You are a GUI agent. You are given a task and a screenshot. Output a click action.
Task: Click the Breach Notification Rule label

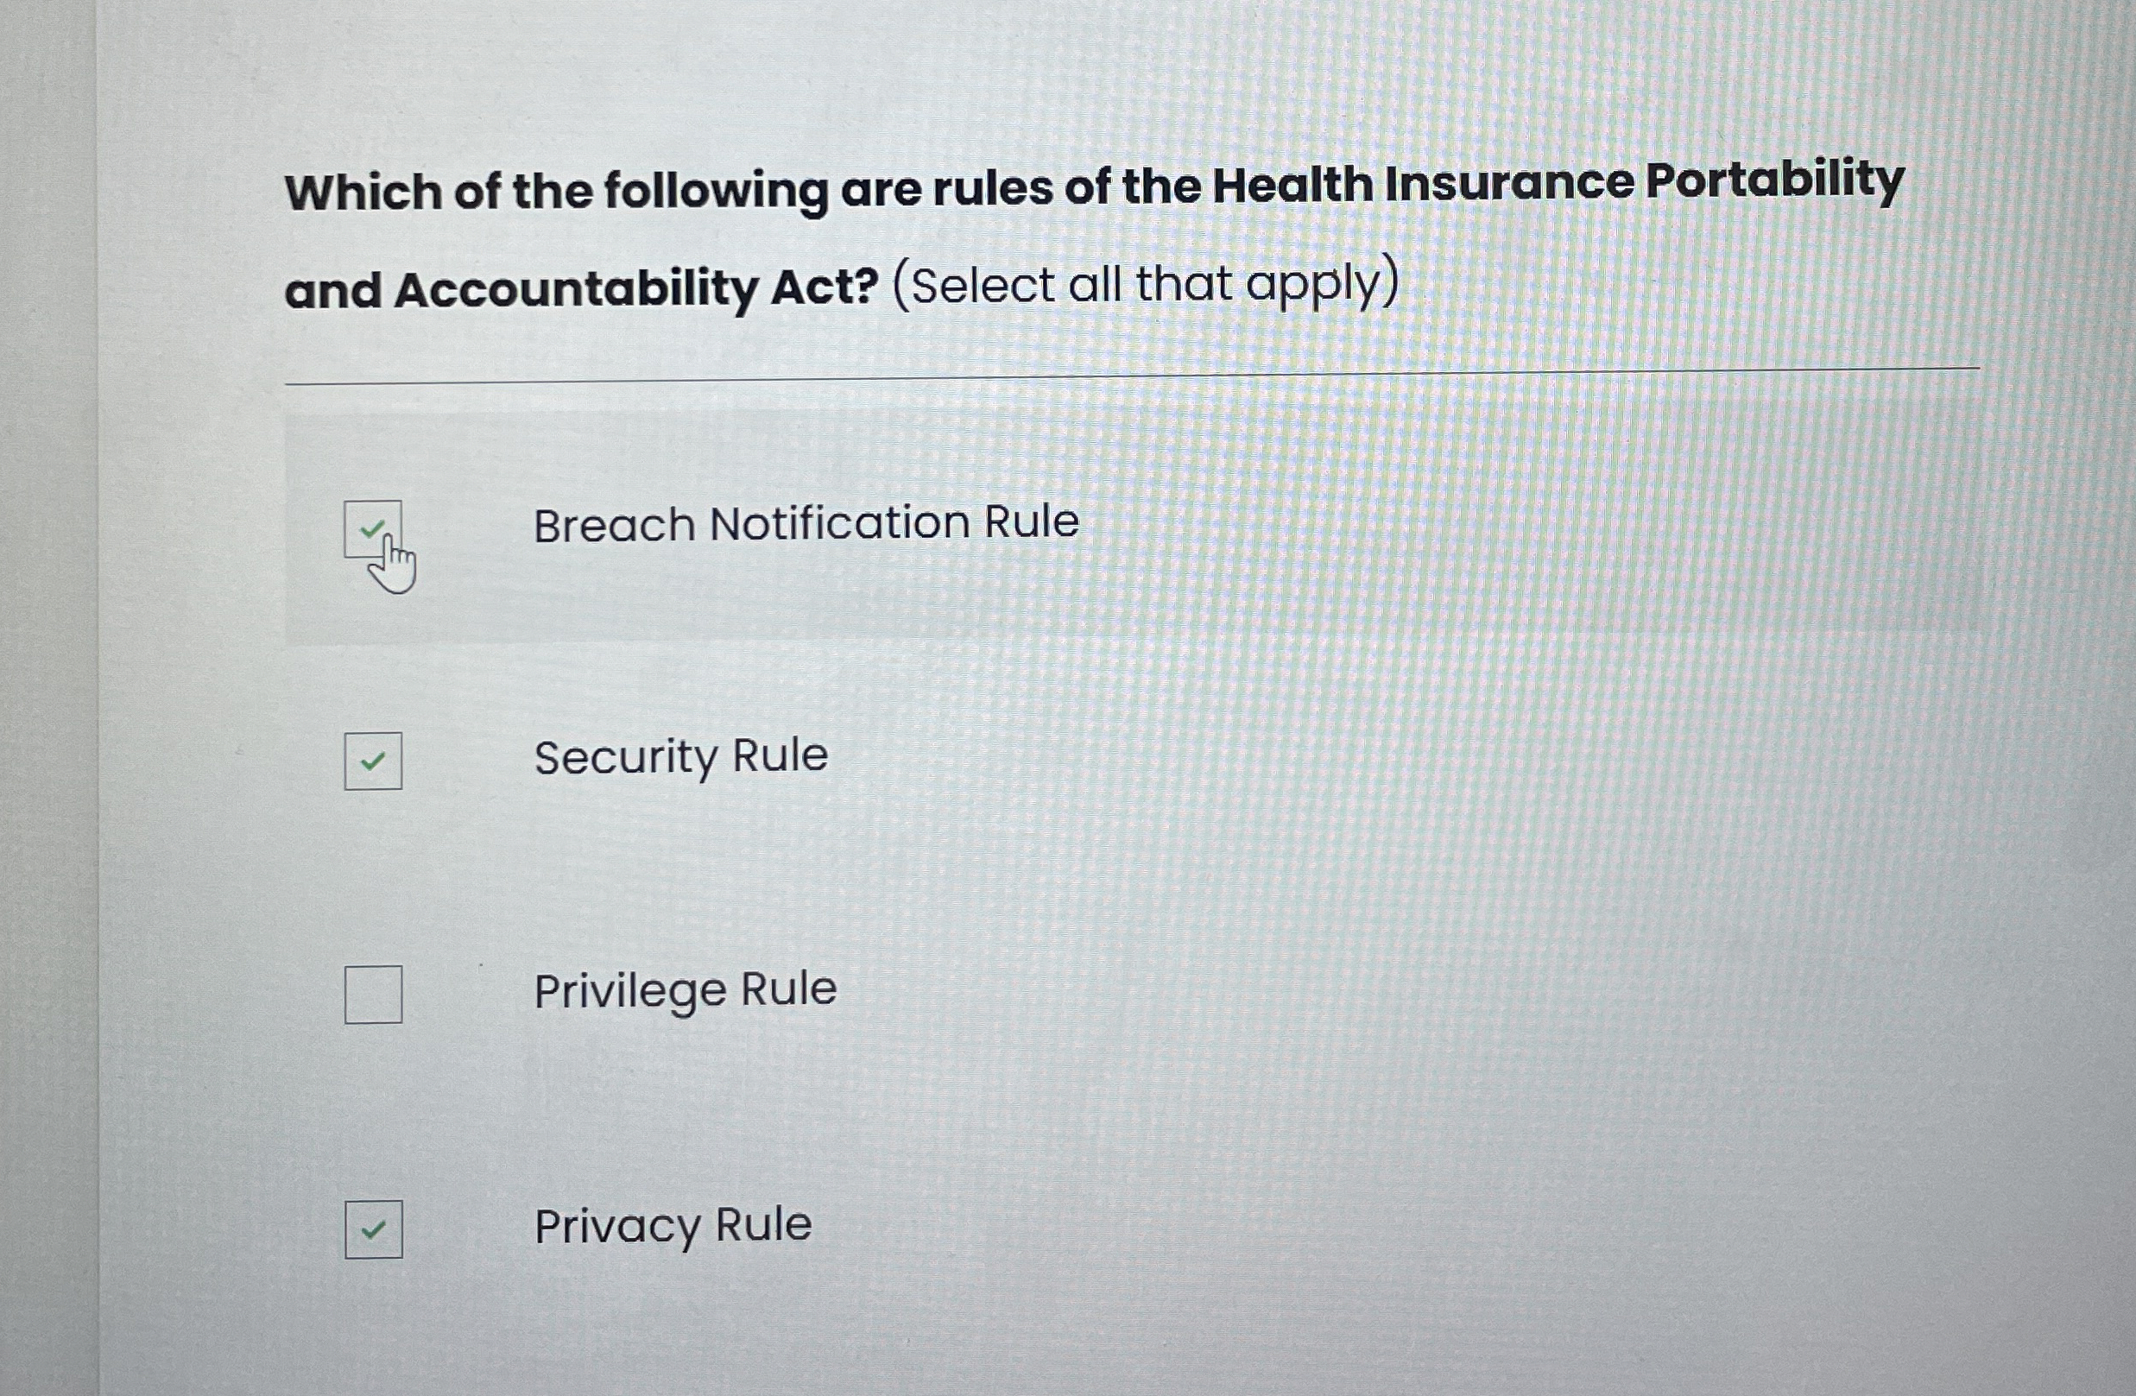pos(806,522)
